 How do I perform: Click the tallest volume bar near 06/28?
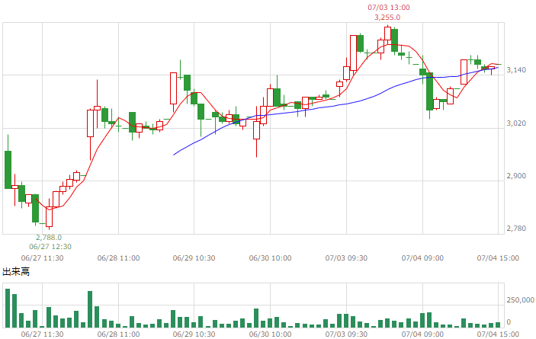[90, 309]
